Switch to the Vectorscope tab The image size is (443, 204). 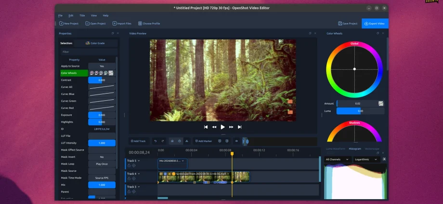coord(372,149)
